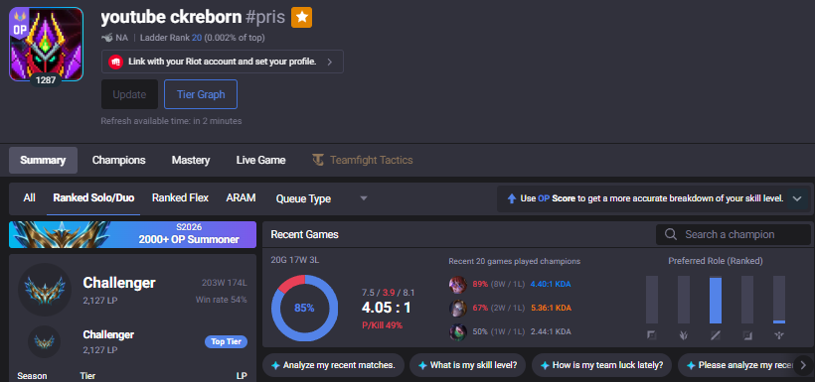Click the OP badge on the avatar

pyautogui.click(x=20, y=24)
